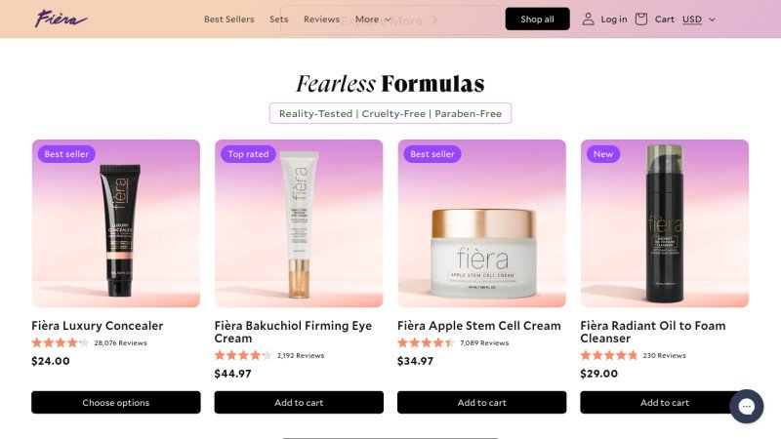Click the Fièra logo

tap(61, 19)
